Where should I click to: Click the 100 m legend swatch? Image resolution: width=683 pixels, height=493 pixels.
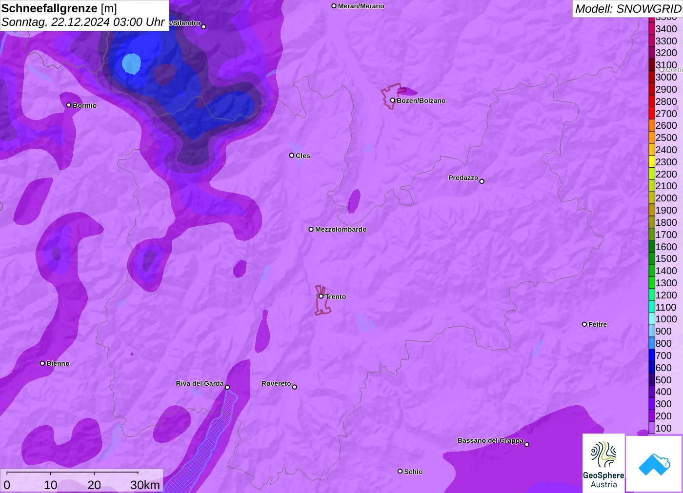[x=652, y=428]
